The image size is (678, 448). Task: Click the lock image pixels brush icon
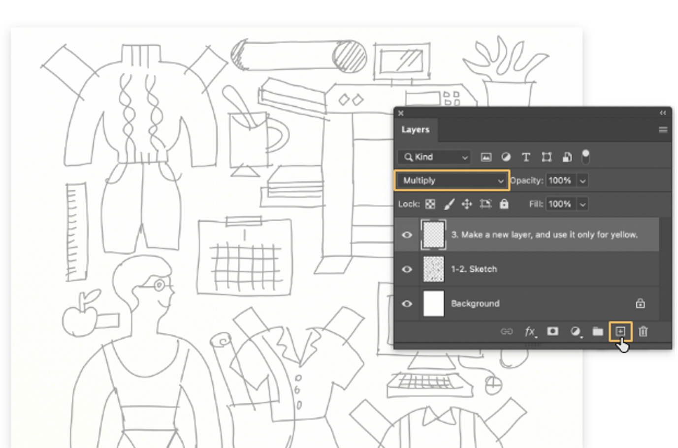point(449,204)
